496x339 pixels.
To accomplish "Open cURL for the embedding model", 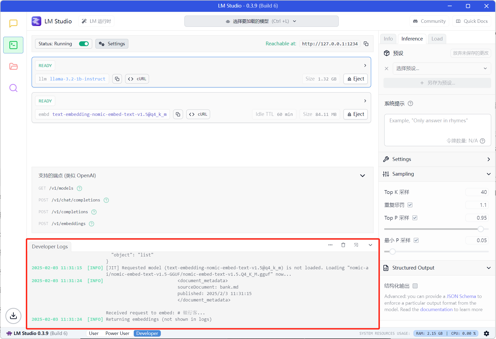I will coord(198,114).
